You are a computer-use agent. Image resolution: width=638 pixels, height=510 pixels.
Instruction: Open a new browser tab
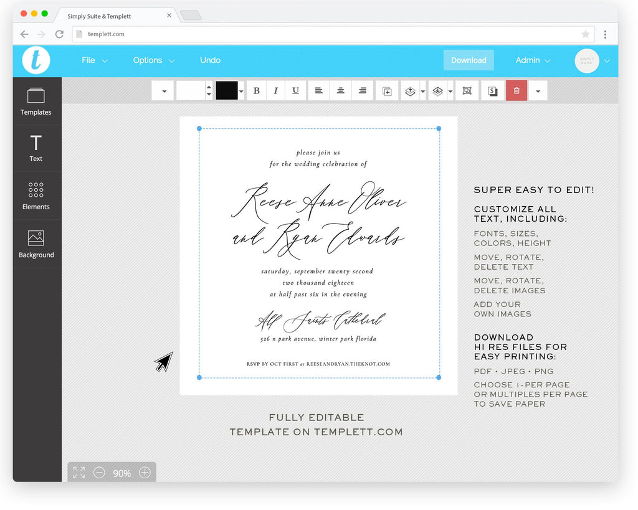(x=191, y=16)
